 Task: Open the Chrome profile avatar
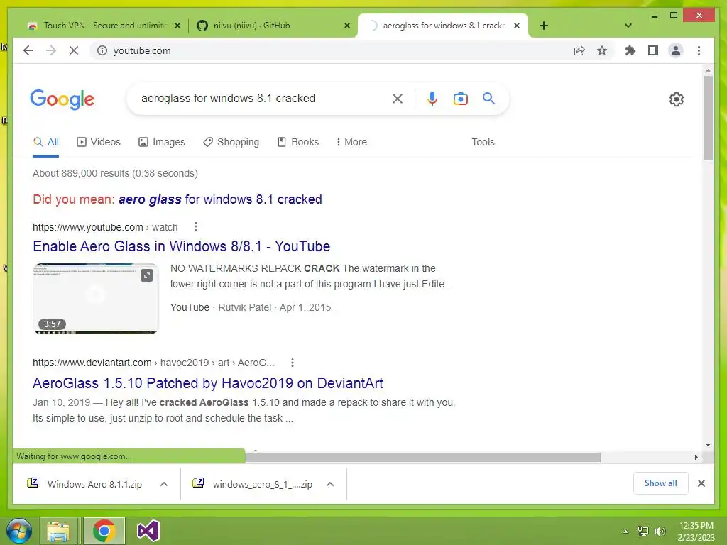676,50
